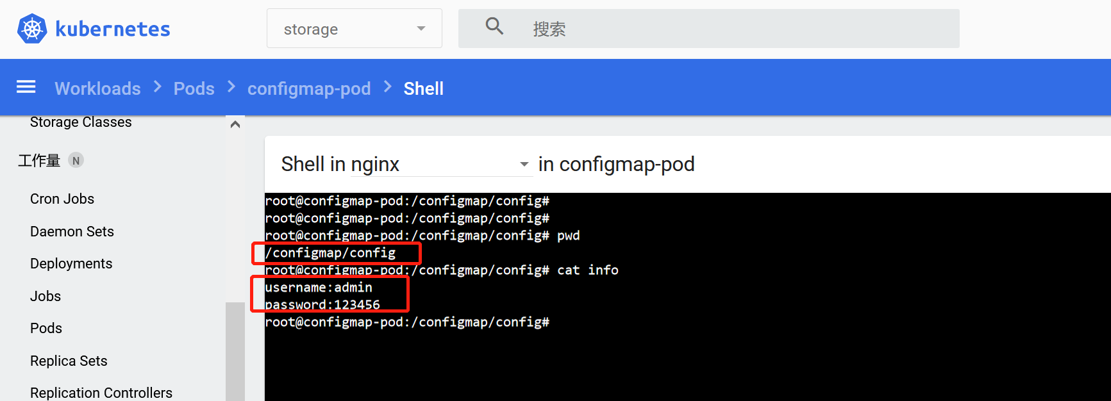Click the Kubernetes helm logo icon
This screenshot has height=401, width=1111.
[x=31, y=29]
